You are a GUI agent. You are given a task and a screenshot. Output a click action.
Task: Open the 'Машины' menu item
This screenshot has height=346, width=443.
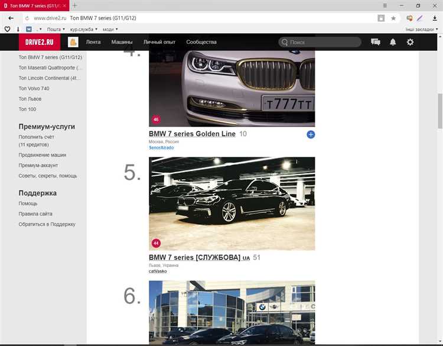(122, 42)
